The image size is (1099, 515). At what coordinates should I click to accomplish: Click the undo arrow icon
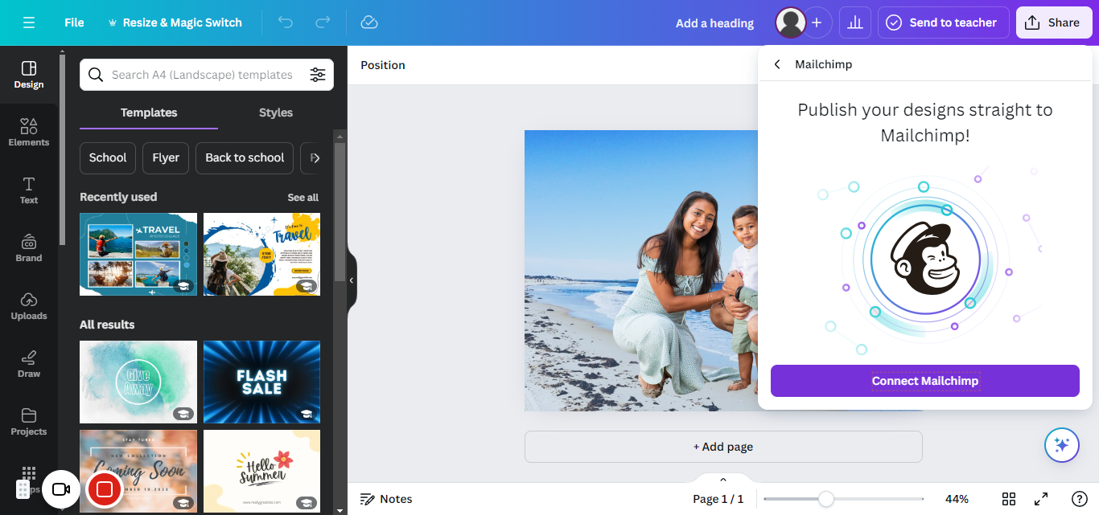coord(286,22)
